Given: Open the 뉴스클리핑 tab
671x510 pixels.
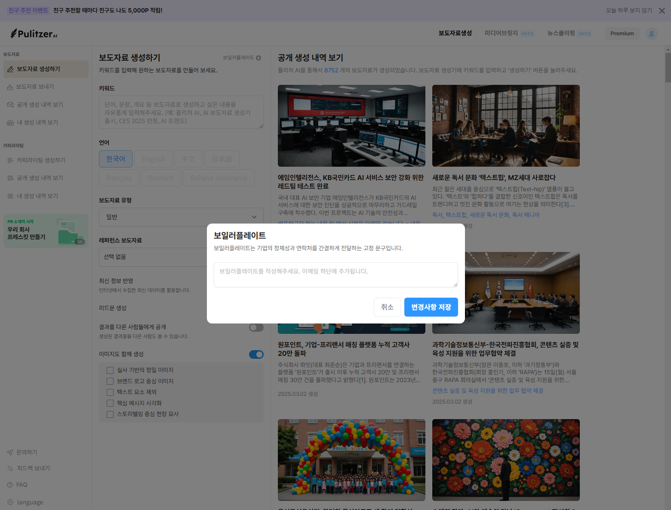Looking at the screenshot, I should pos(561,33).
